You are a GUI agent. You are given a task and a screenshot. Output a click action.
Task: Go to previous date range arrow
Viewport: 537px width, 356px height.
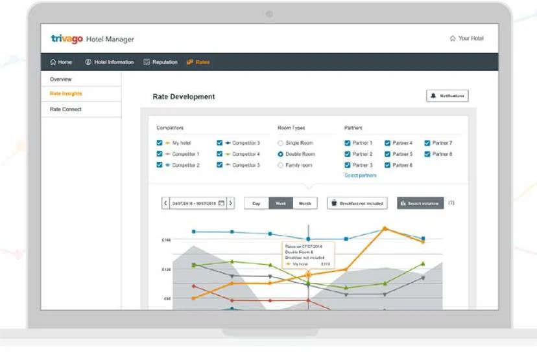(x=165, y=203)
